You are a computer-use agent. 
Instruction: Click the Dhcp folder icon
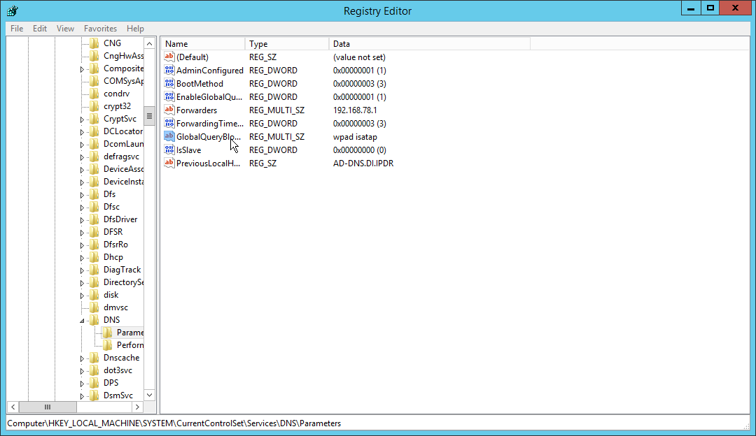click(x=94, y=257)
